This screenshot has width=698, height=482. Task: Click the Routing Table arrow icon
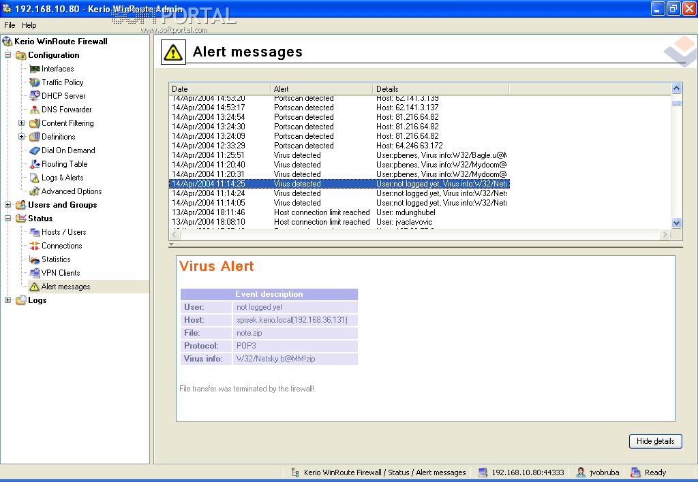tap(34, 164)
